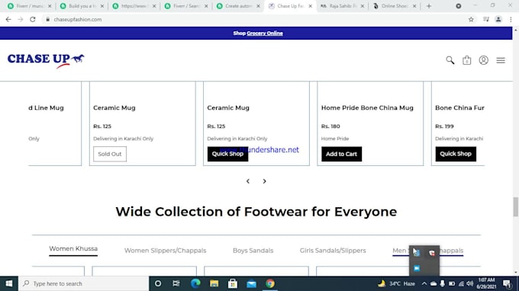Click the Grocery Online link in banner
Image resolution: width=519 pixels, height=291 pixels.
[265, 33]
